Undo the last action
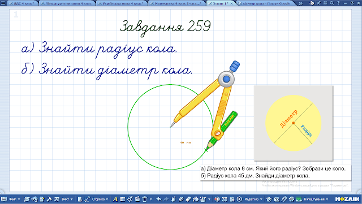This screenshot has height=204, width=362. [x=158, y=199]
